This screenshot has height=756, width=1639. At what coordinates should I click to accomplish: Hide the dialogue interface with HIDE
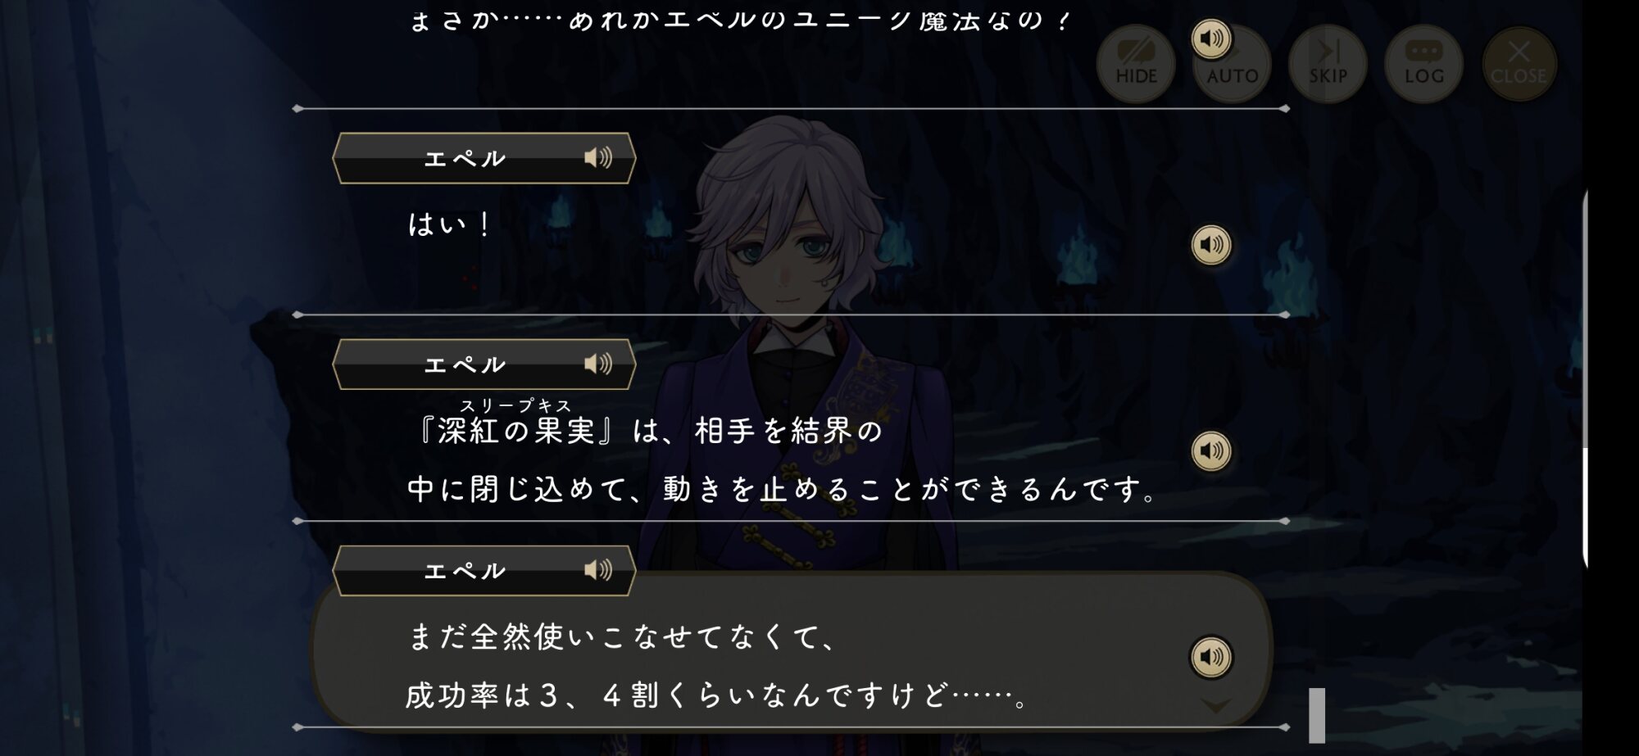click(x=1136, y=64)
